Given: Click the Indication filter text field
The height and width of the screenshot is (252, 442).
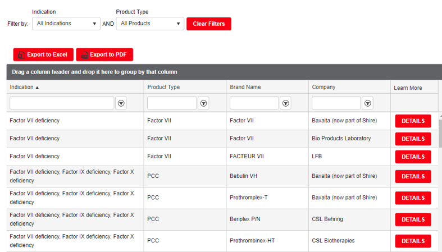Looking at the screenshot, I should [62, 103].
